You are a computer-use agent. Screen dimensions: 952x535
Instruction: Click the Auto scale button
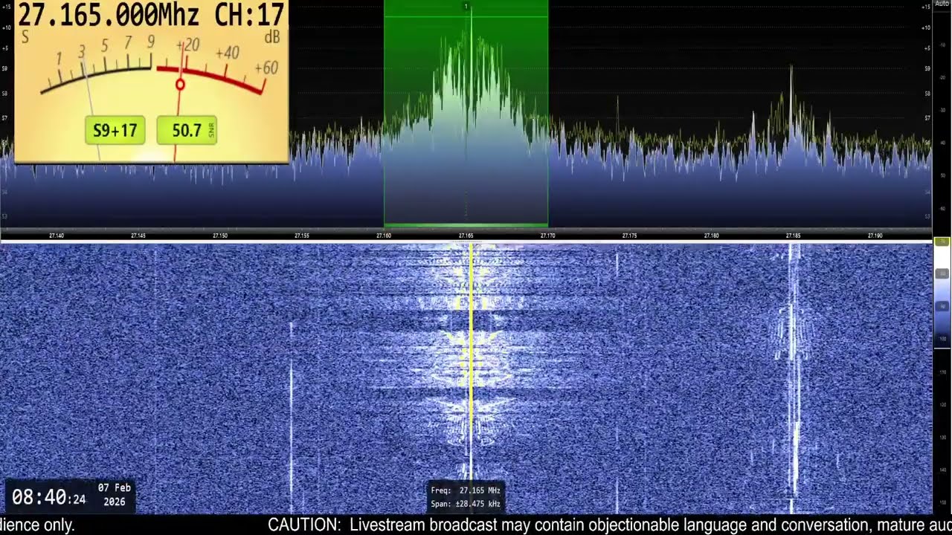[x=942, y=4]
